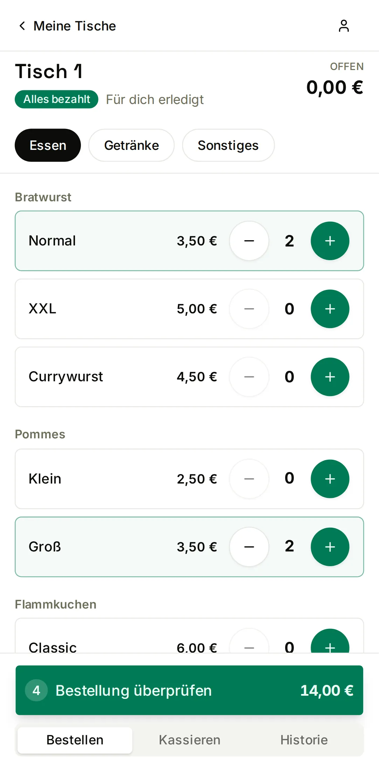Open the user profile icon
The width and height of the screenshot is (379, 771).
pyautogui.click(x=344, y=26)
